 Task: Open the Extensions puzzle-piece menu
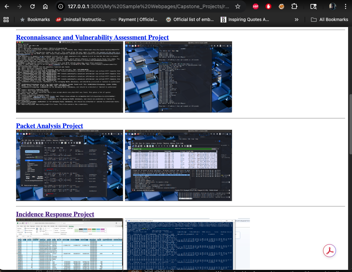point(294,6)
